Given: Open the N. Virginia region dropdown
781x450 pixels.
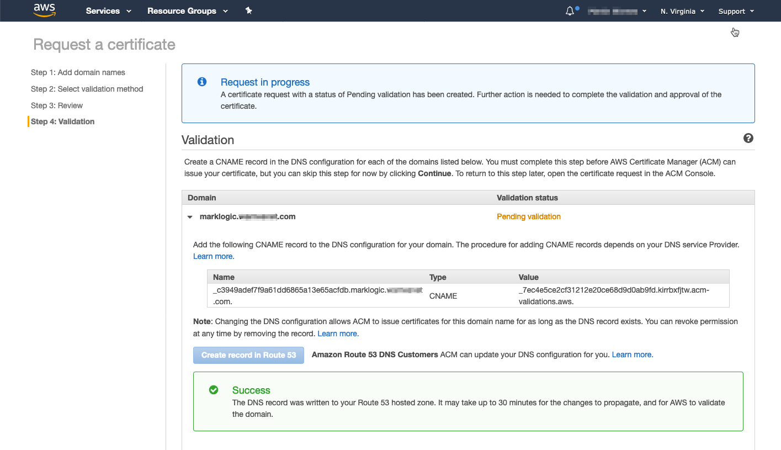Looking at the screenshot, I should tap(682, 11).
